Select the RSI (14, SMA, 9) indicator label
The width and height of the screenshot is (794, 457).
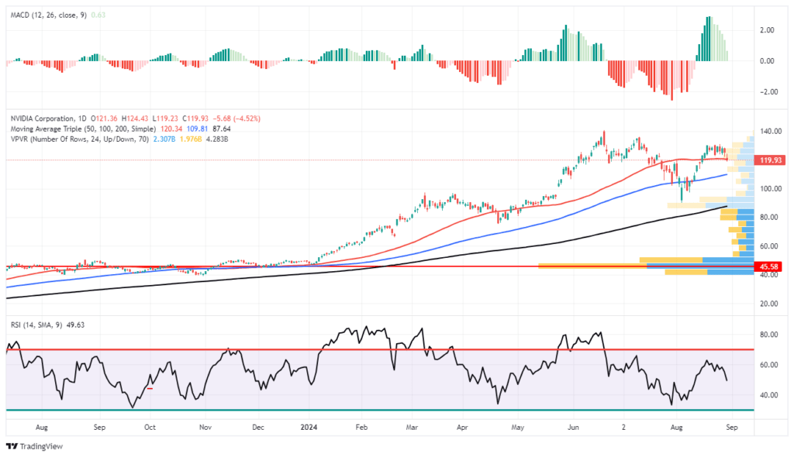(40, 325)
